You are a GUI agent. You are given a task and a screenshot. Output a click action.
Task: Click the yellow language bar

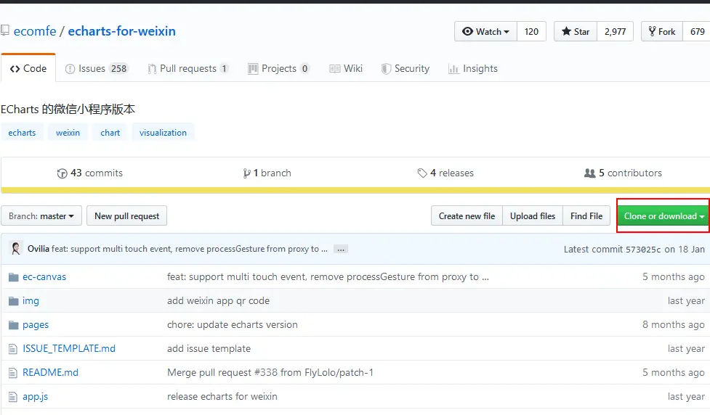click(355, 190)
